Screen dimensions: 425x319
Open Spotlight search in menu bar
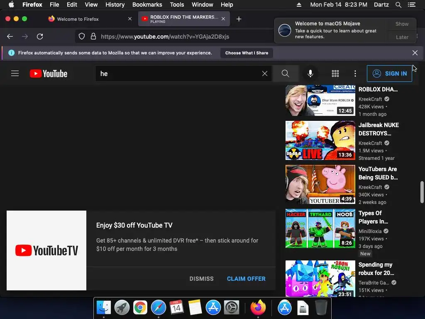pos(398,5)
